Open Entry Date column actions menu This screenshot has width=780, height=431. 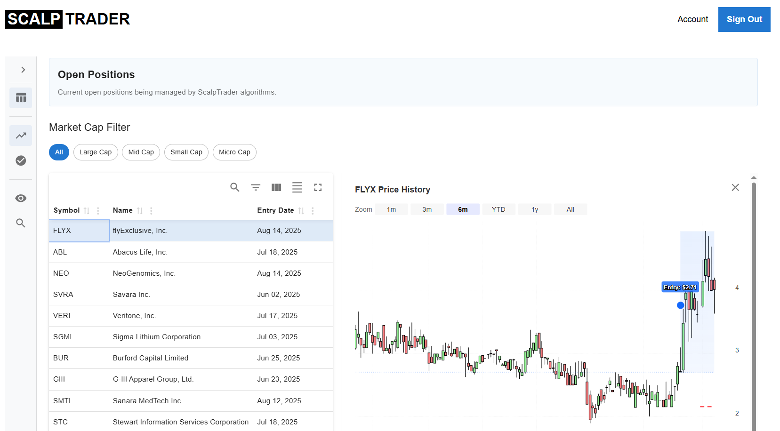coord(313,211)
